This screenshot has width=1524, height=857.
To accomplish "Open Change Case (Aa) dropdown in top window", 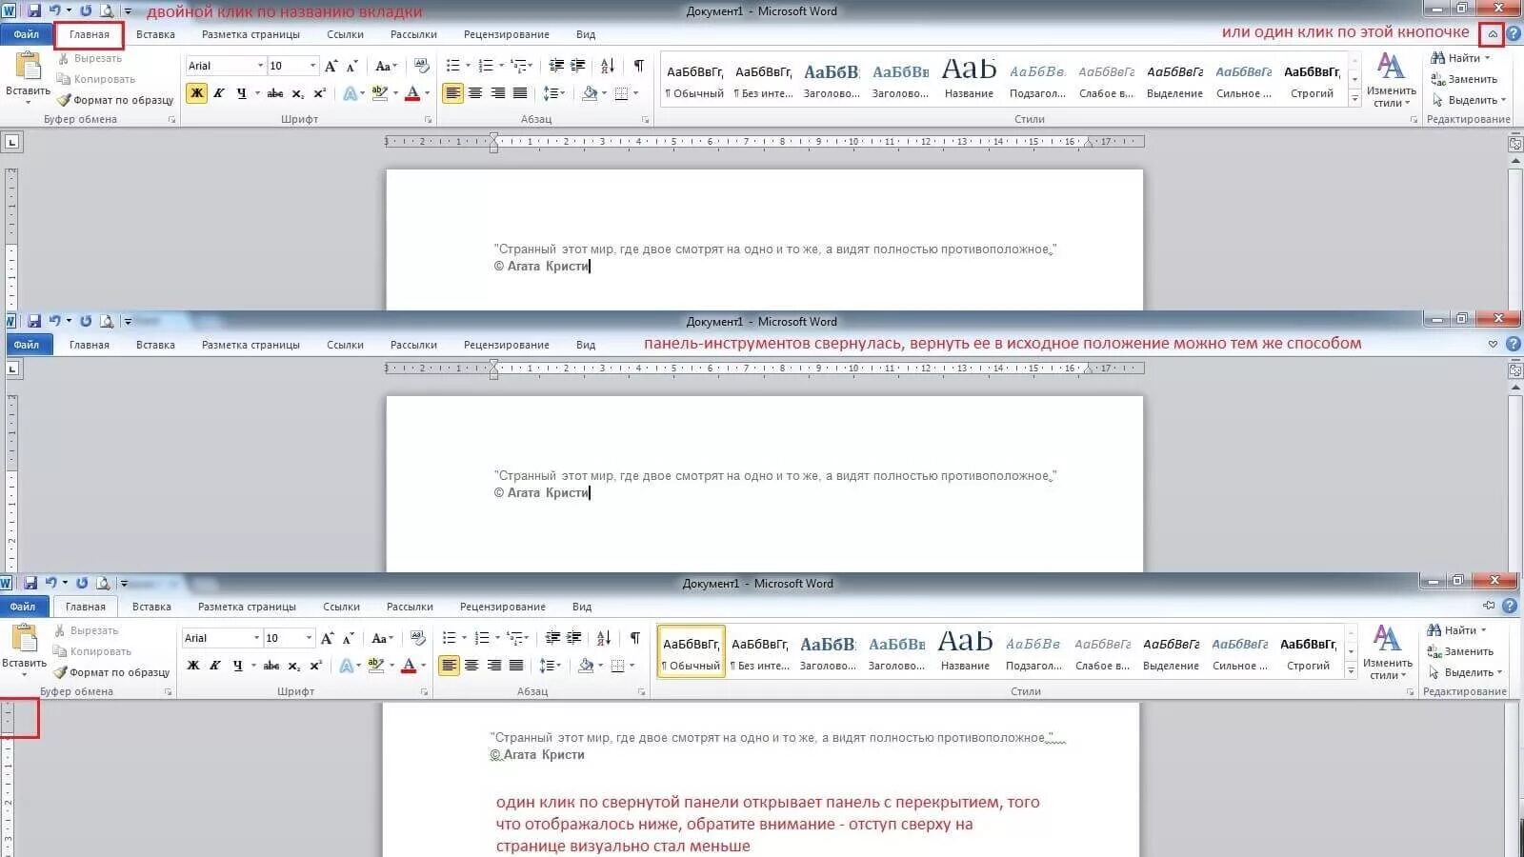I will point(385,66).
